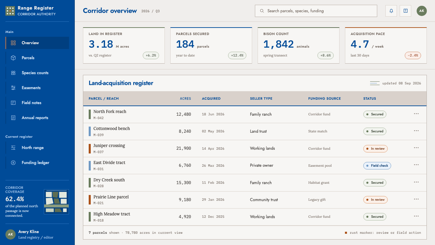Click the Annual reports document icon

[13, 118]
